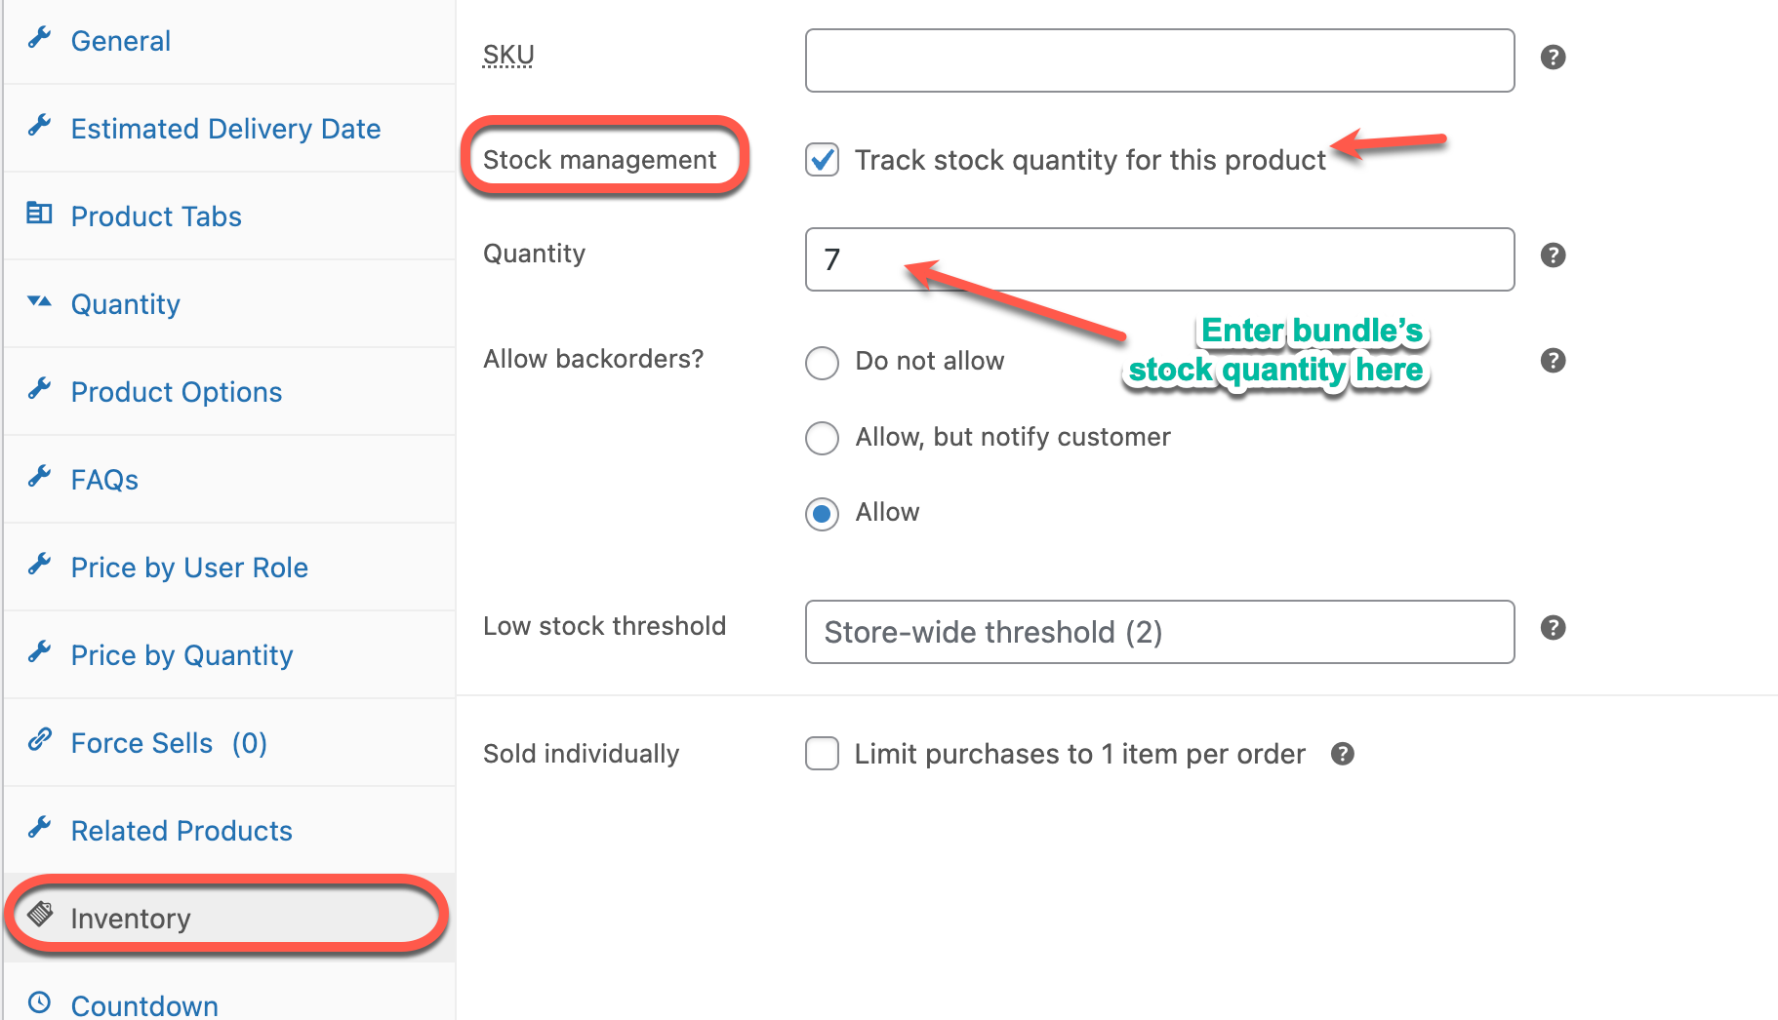
Task: Choose Allow, but notify customer radio button
Action: (822, 438)
